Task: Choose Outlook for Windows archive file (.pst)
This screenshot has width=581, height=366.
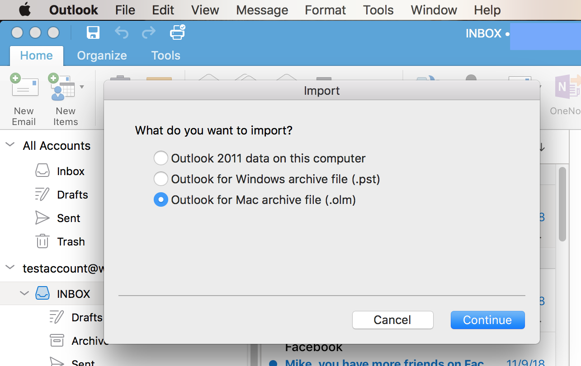Action: [x=161, y=179]
